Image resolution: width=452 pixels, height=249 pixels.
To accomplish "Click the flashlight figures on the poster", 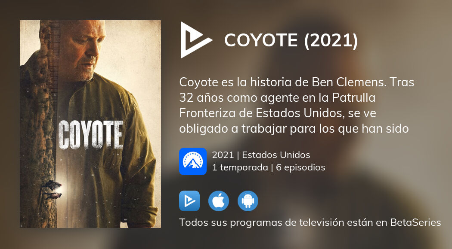I will (53, 190).
